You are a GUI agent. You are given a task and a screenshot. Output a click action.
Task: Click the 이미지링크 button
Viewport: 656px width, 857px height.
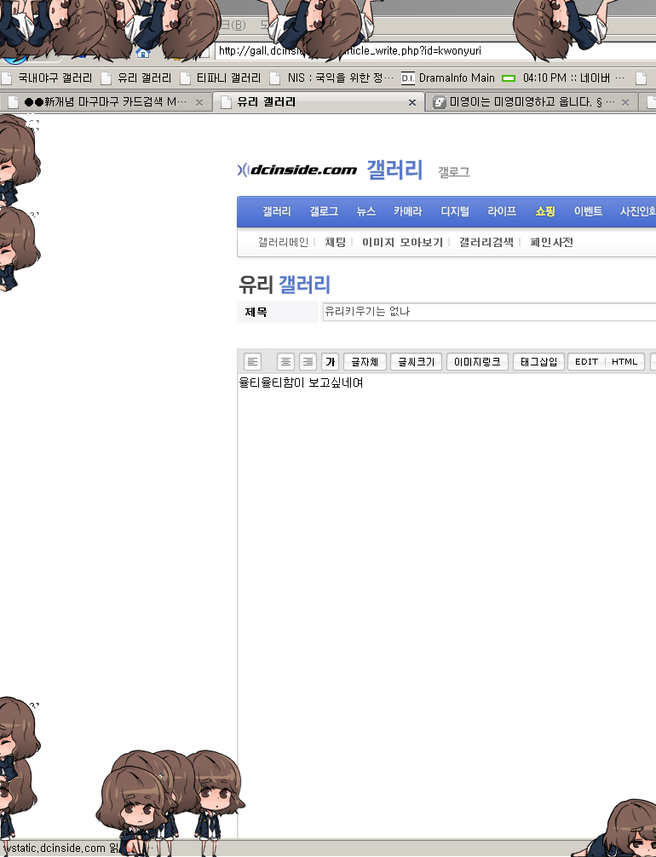point(477,362)
